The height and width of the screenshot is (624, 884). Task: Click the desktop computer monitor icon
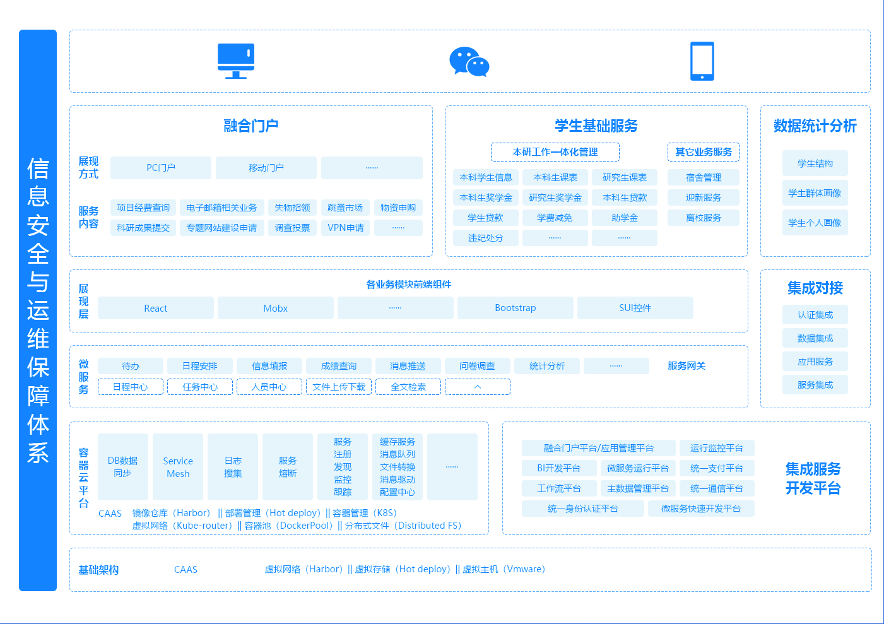tap(235, 61)
